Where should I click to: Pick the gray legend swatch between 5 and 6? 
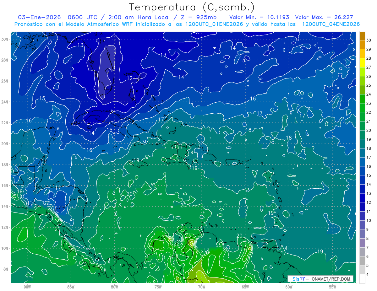coord(362,261)
